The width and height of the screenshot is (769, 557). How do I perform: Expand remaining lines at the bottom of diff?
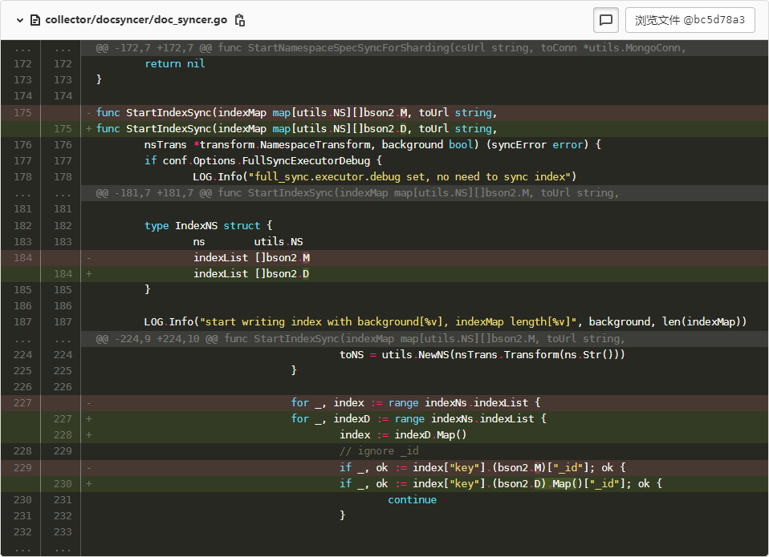pos(22,549)
